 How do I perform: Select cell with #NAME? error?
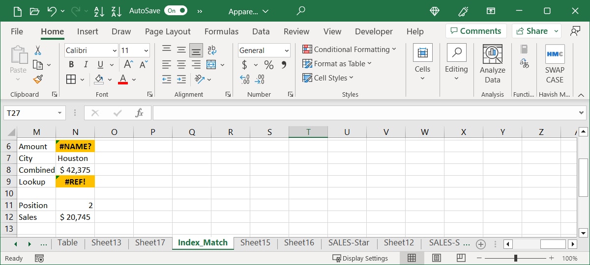[x=75, y=146]
